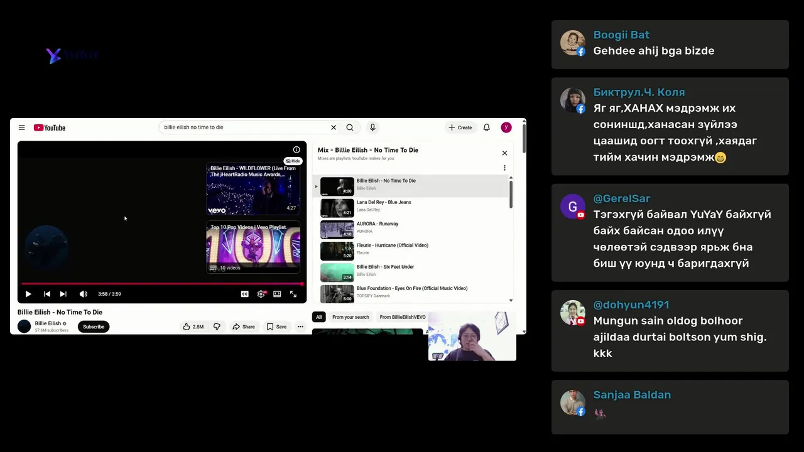Click inside the YouTube search field
This screenshot has height=452, width=804.
tap(245, 127)
